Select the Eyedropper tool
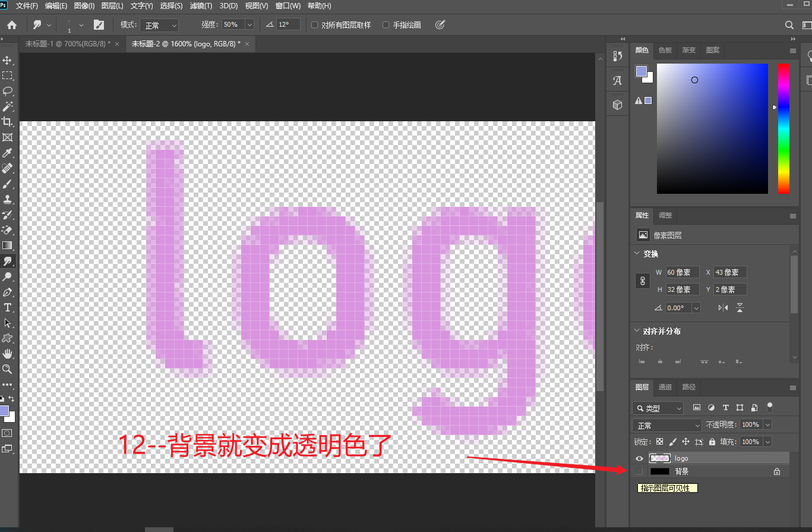This screenshot has width=812, height=532. click(8, 153)
